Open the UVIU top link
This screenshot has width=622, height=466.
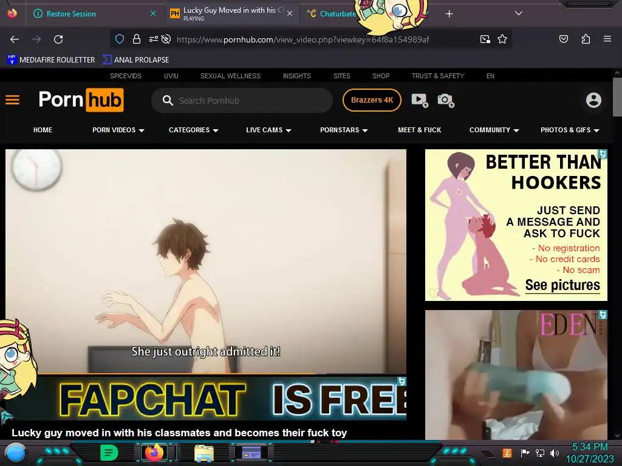pyautogui.click(x=171, y=76)
